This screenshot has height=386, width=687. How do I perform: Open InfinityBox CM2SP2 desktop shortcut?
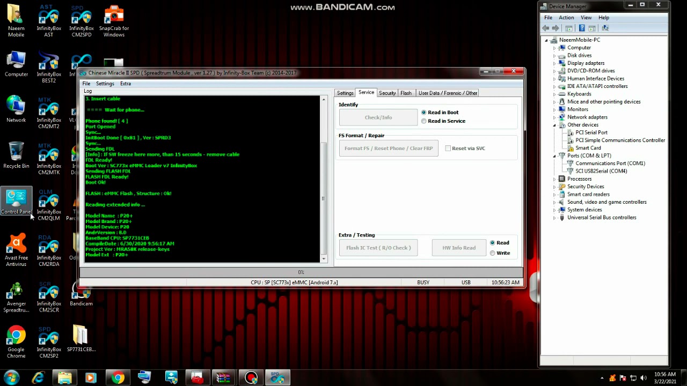pyautogui.click(x=48, y=343)
